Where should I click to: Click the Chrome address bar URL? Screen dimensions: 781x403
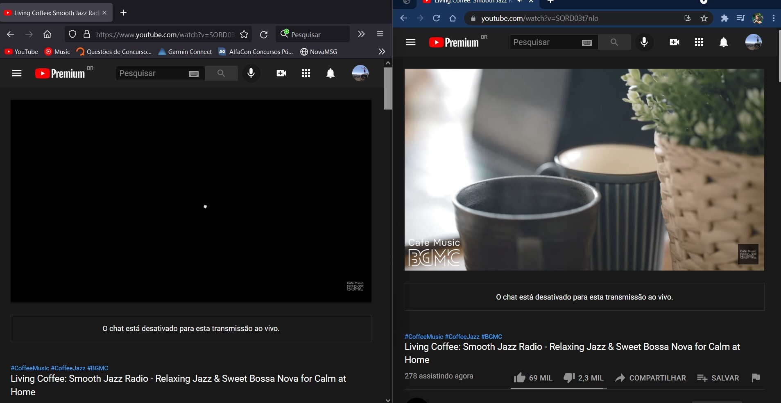540,18
